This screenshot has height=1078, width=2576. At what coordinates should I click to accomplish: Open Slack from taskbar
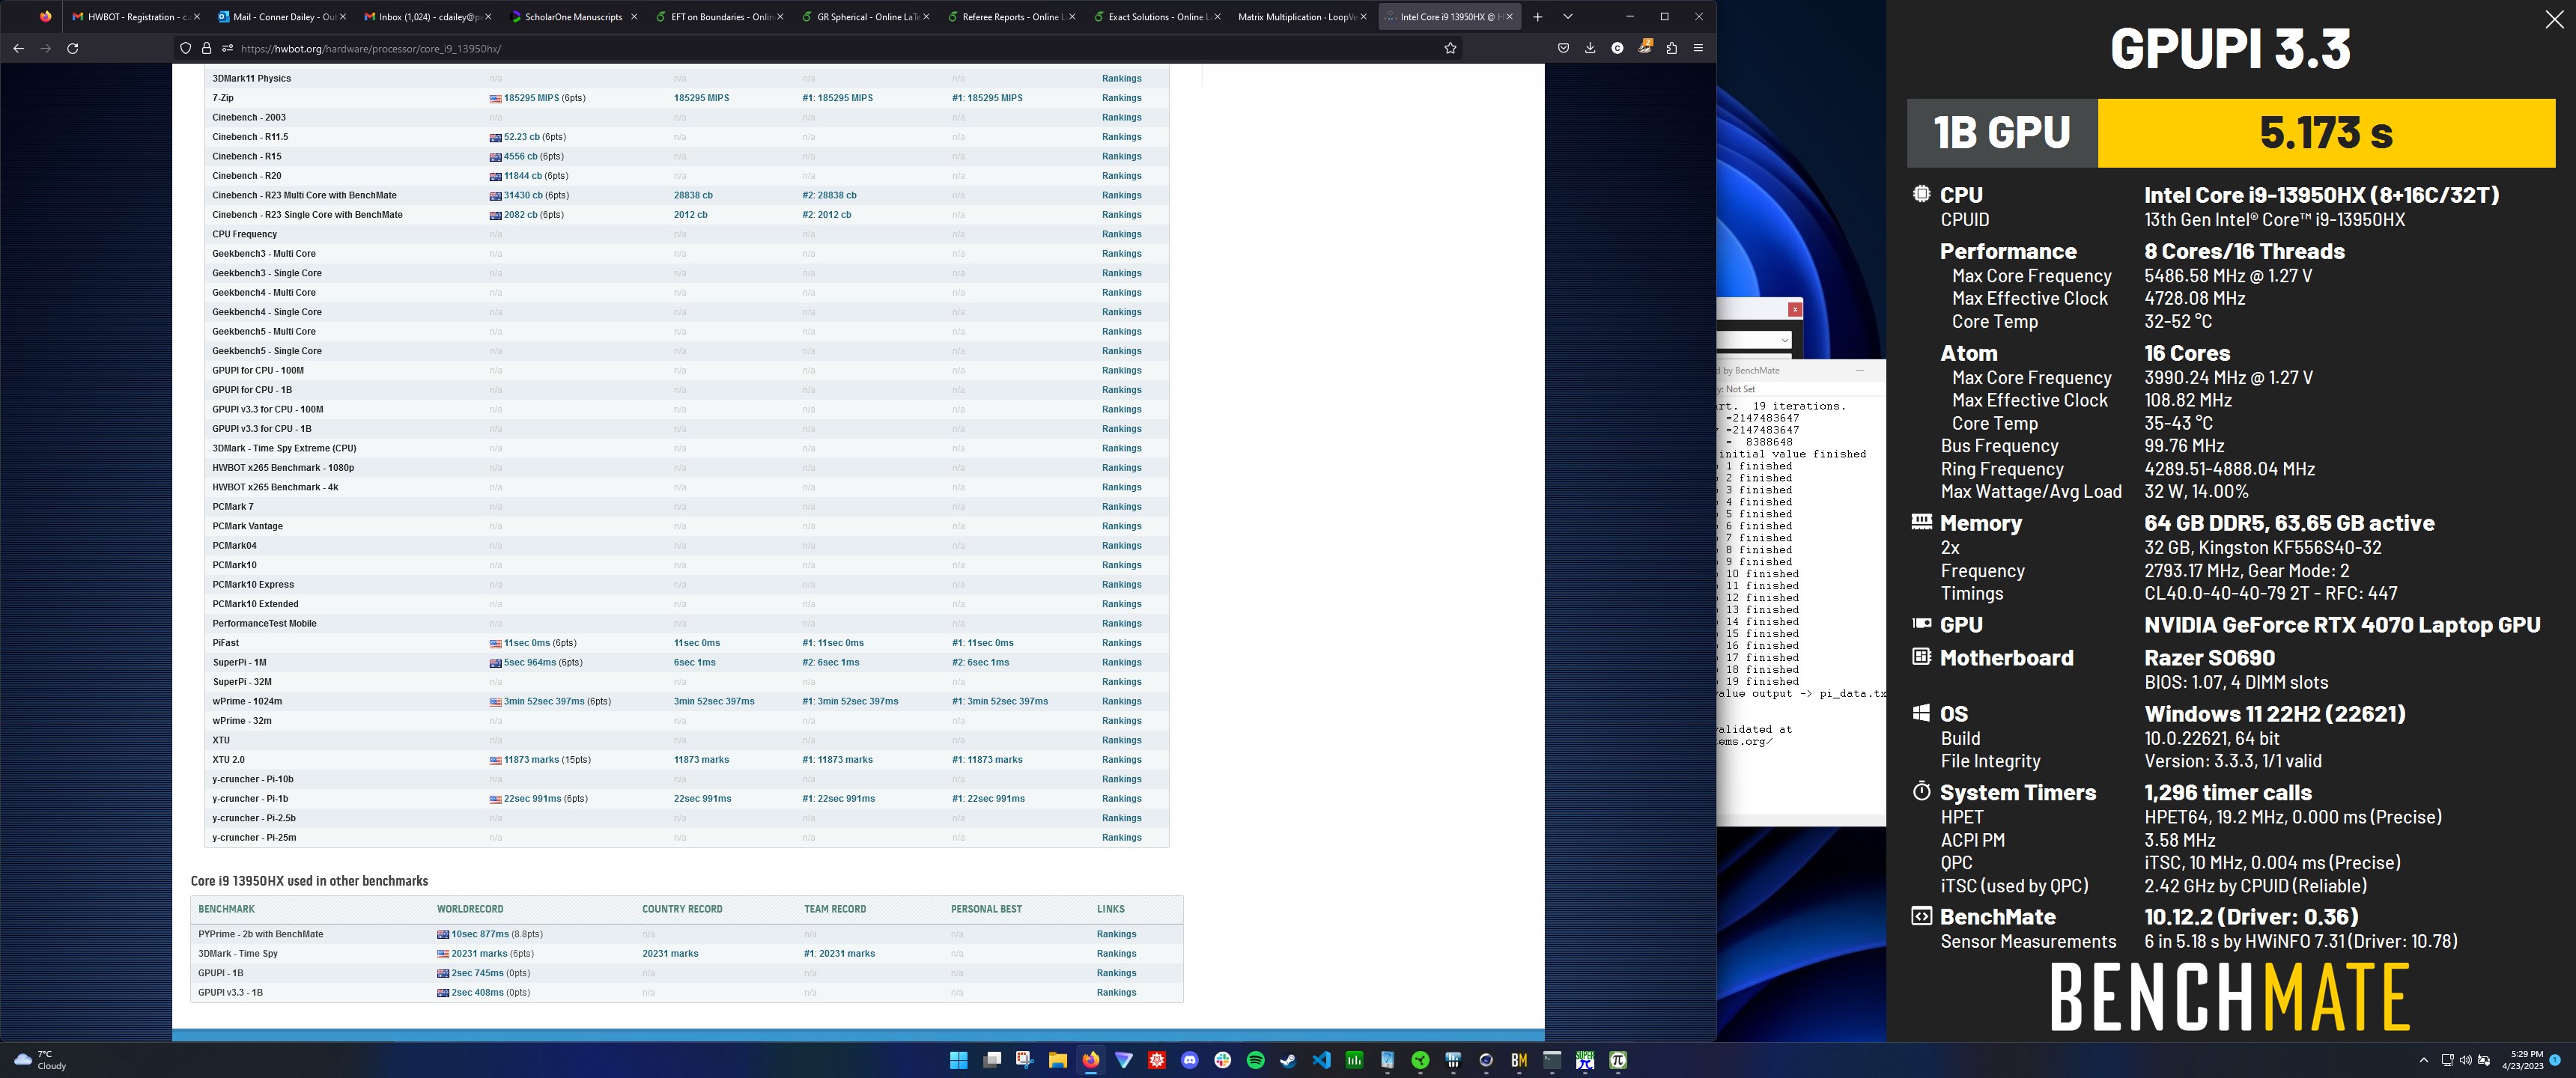(x=1222, y=1060)
